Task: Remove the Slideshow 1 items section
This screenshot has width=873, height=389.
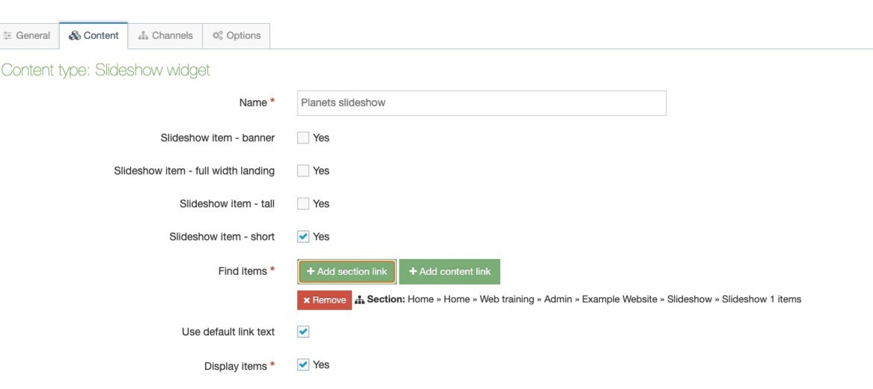Action: (324, 300)
